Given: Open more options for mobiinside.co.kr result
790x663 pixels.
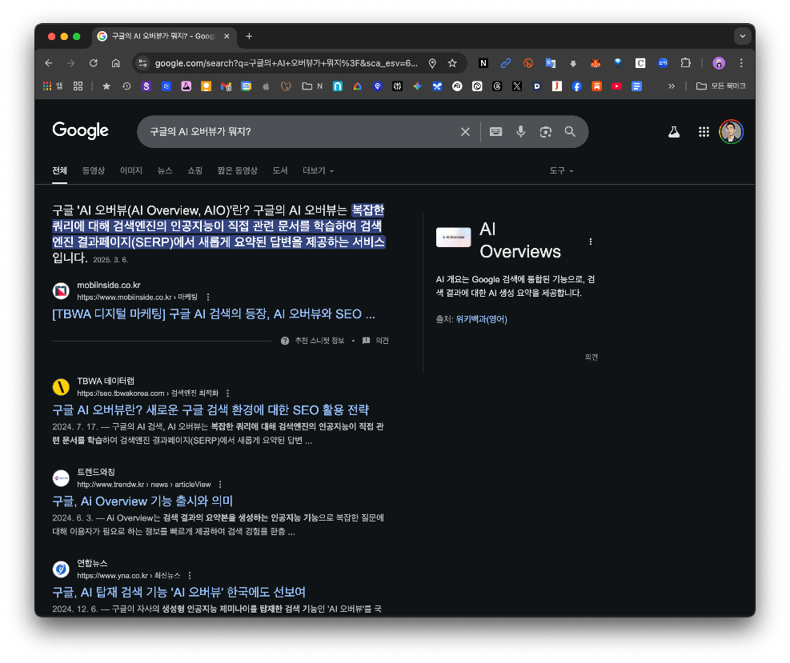Looking at the screenshot, I should [x=208, y=297].
